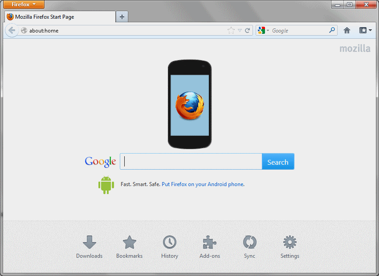
Task: Open the URL history dropdown arrow
Action: click(x=240, y=30)
